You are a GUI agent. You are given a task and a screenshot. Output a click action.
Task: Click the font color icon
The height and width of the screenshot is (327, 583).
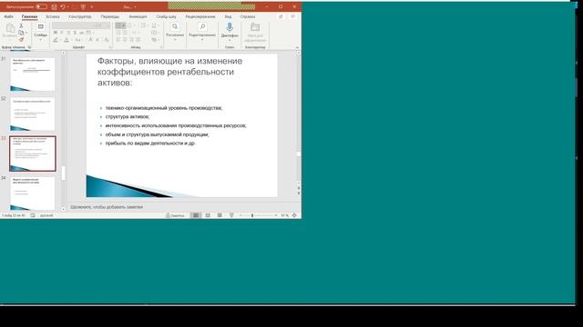66,40
